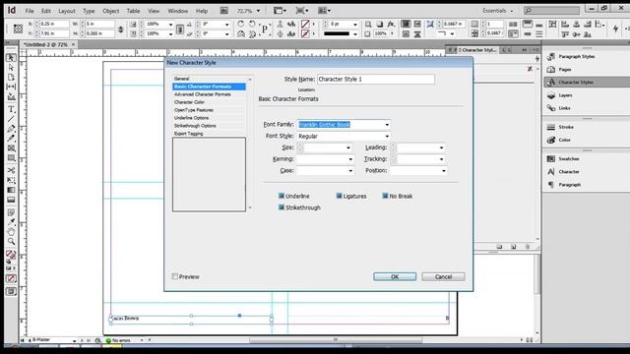This screenshot has width=630, height=354.
Task: Open the File menu
Action: (30, 11)
